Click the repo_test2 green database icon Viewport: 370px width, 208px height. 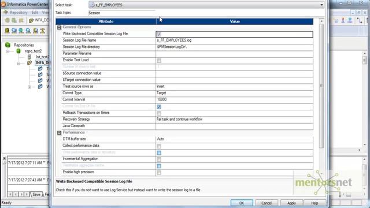(x=18, y=51)
